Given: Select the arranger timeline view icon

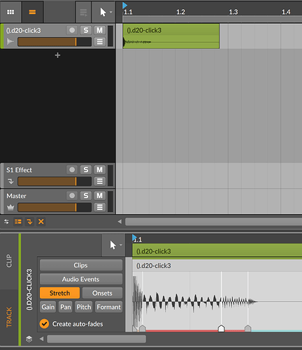Looking at the screenshot, I should click(x=32, y=12).
